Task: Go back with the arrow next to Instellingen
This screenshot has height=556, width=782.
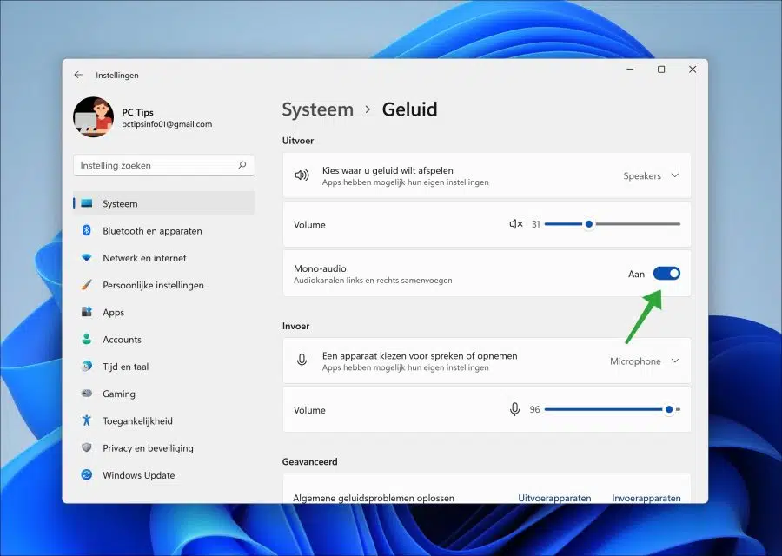Action: pyautogui.click(x=78, y=75)
